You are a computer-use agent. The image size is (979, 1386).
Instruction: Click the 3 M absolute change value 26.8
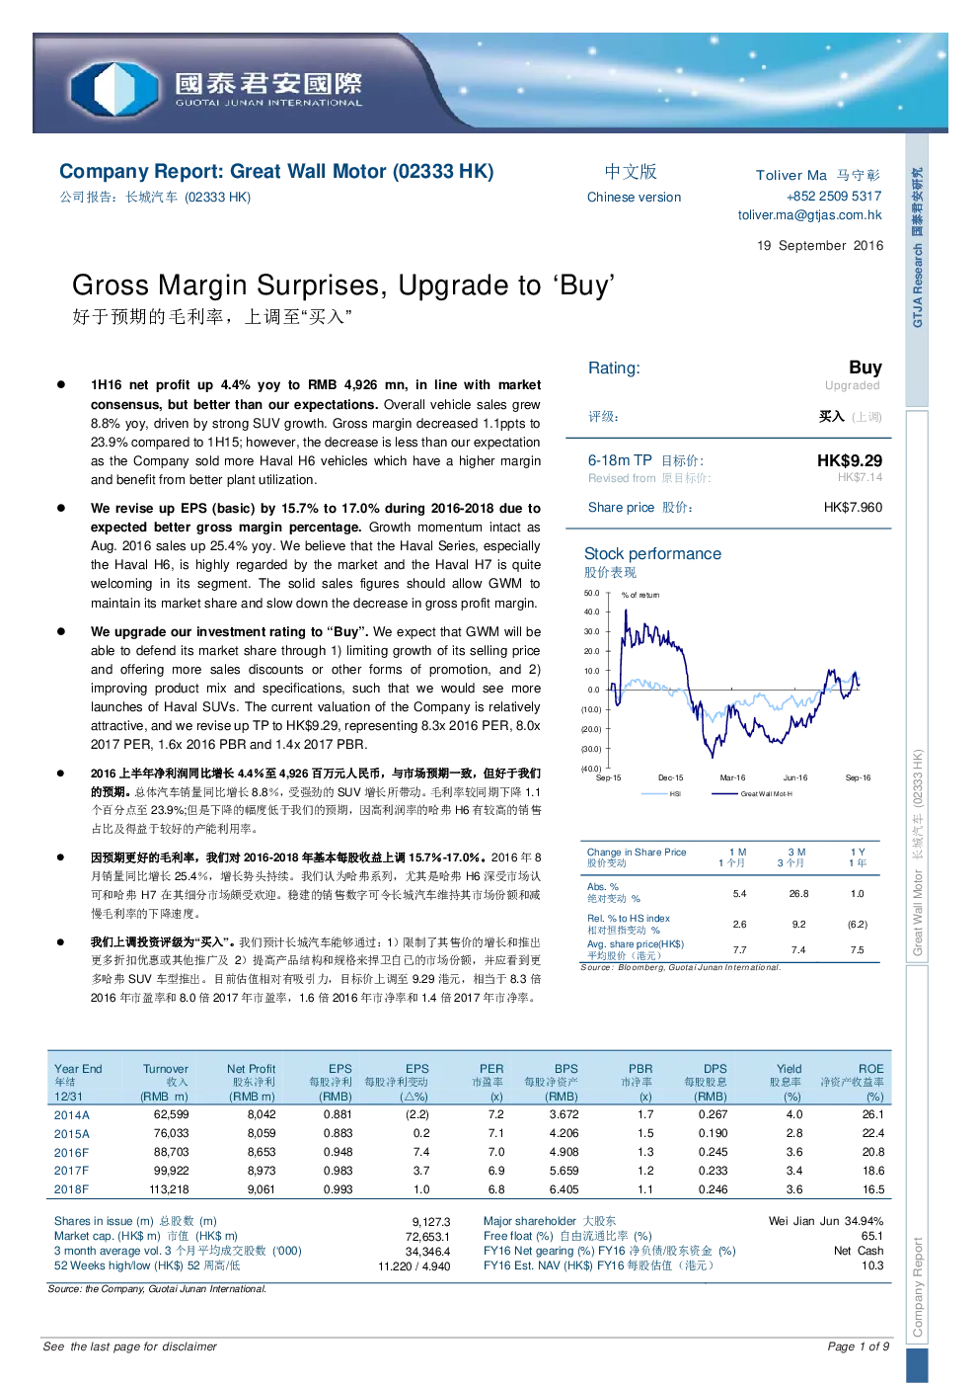798,894
